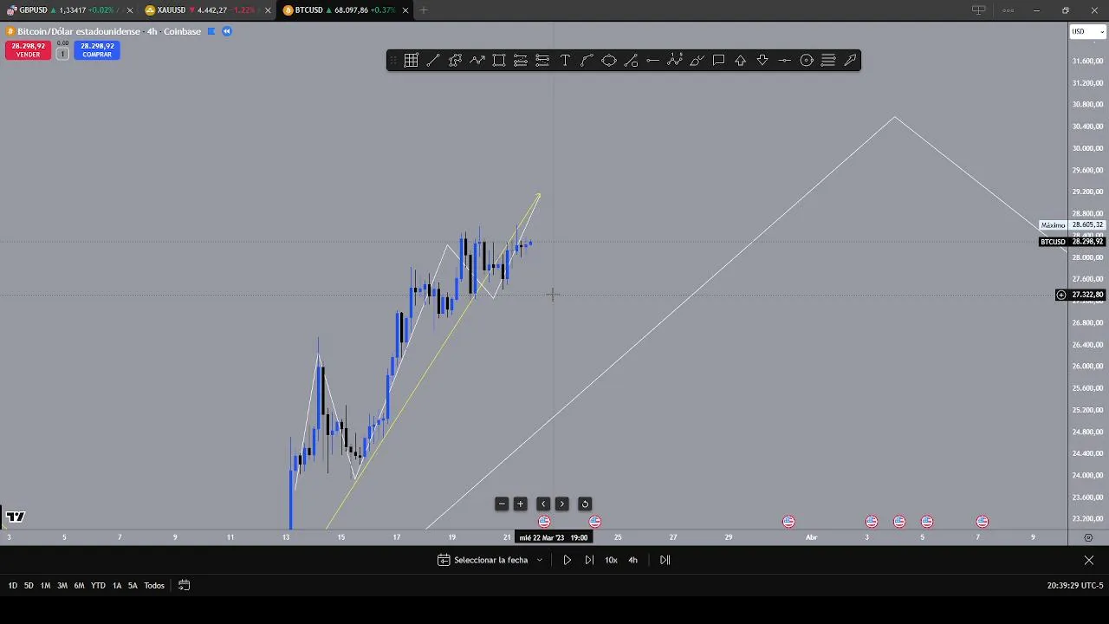Select the YTD time range
This screenshot has width=1109, height=624.
click(98, 586)
